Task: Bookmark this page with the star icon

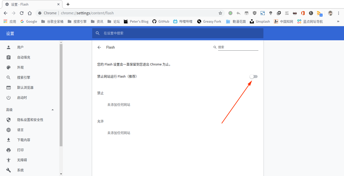Action: 220,13
